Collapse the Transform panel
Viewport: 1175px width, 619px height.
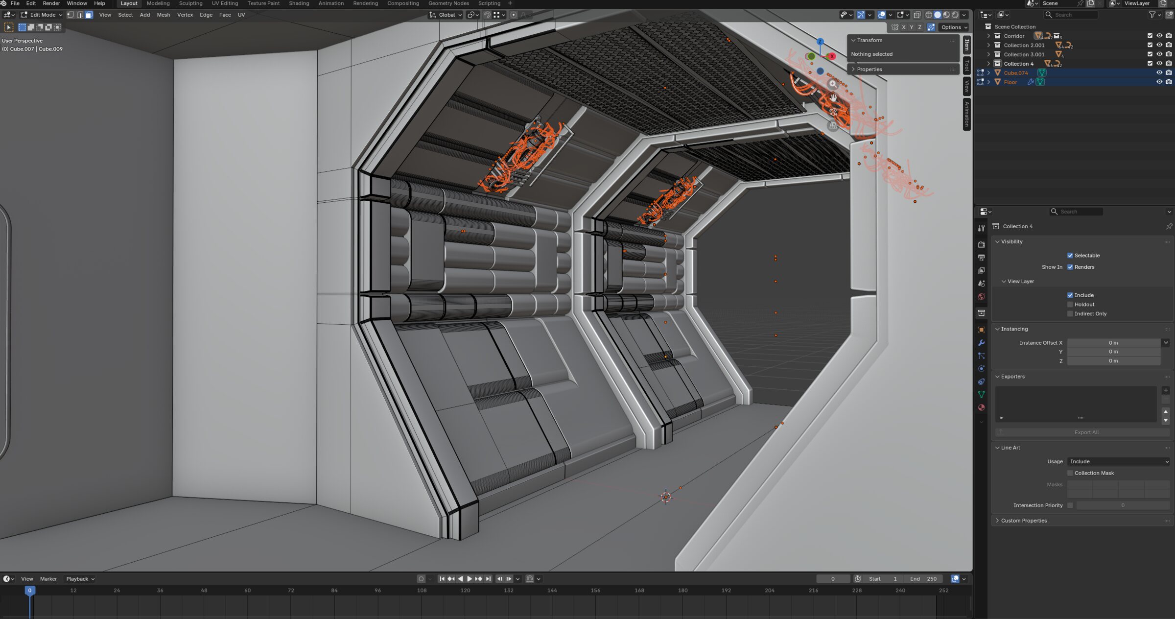pyautogui.click(x=853, y=40)
